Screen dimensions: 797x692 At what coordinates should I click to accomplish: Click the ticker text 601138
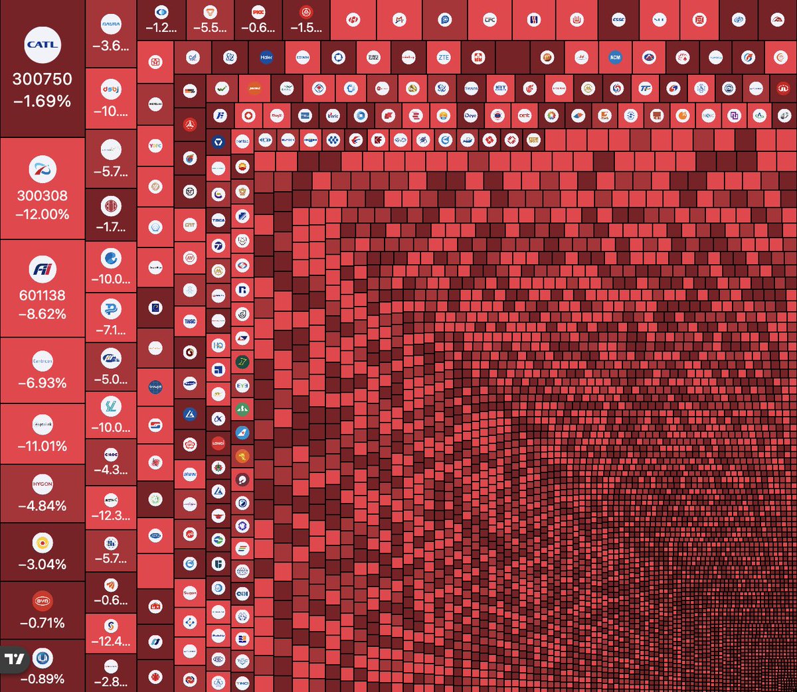pyautogui.click(x=43, y=295)
